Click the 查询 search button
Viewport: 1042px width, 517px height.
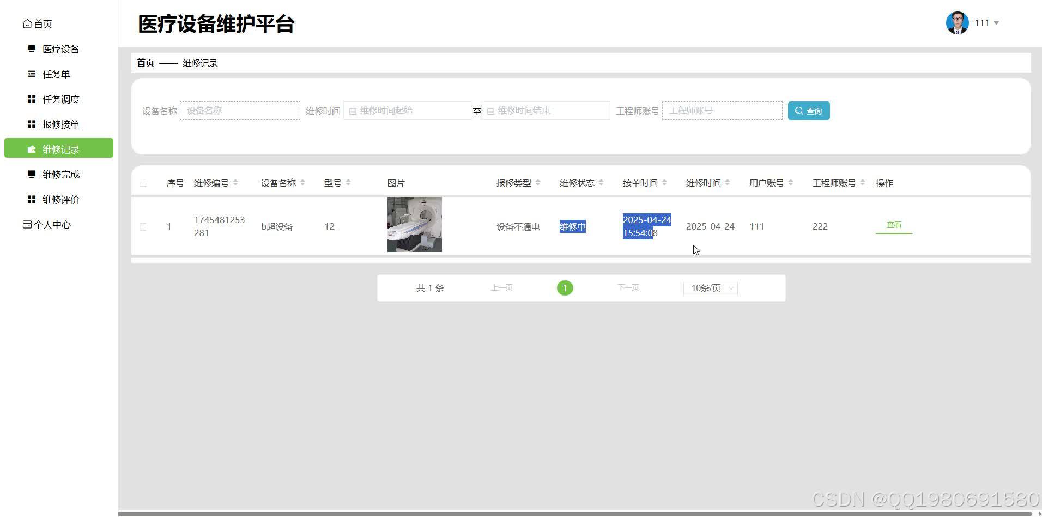(x=809, y=110)
